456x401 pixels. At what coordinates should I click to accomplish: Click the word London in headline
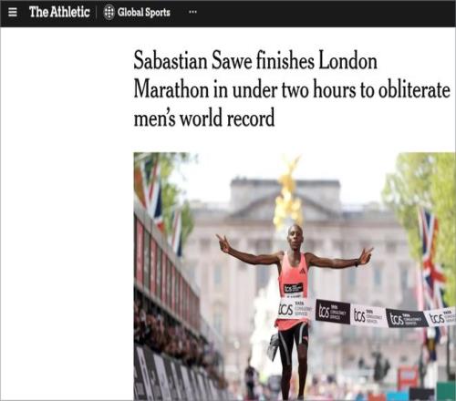(x=347, y=61)
